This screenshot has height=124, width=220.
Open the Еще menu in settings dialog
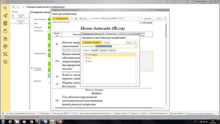[x=129, y=42]
